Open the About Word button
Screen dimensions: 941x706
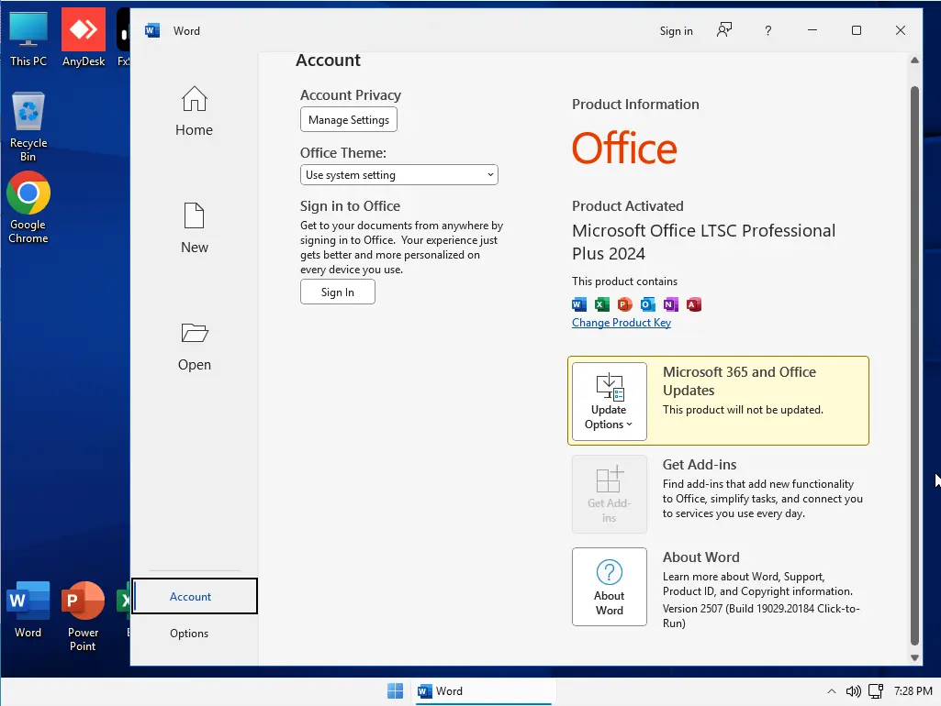click(610, 587)
